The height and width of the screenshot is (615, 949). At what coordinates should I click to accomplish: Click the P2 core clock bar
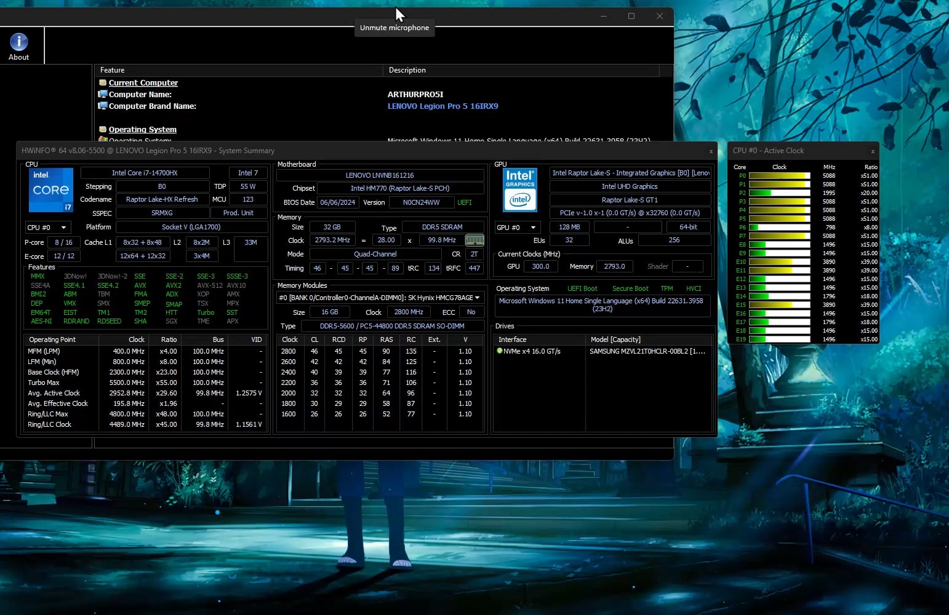click(779, 193)
